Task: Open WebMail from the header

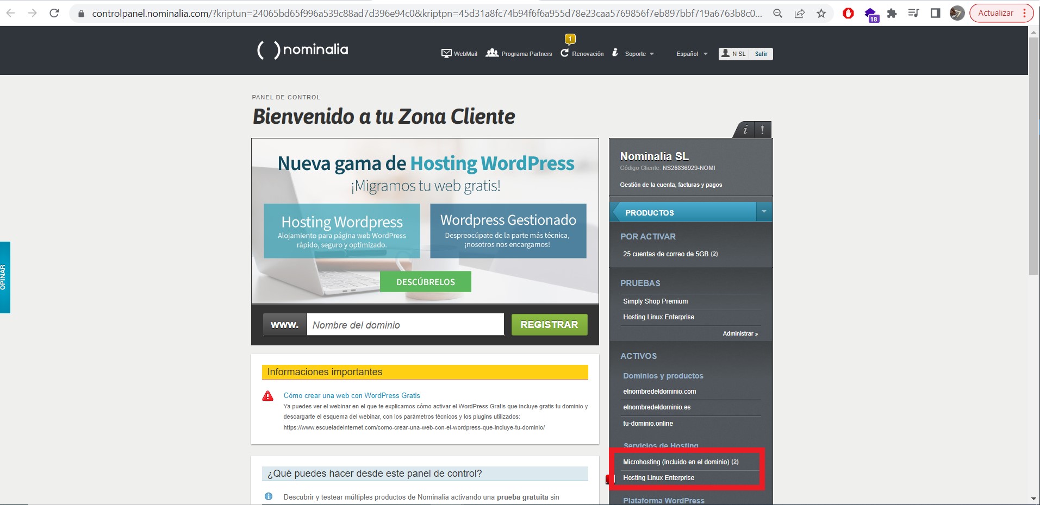Action: 459,53
